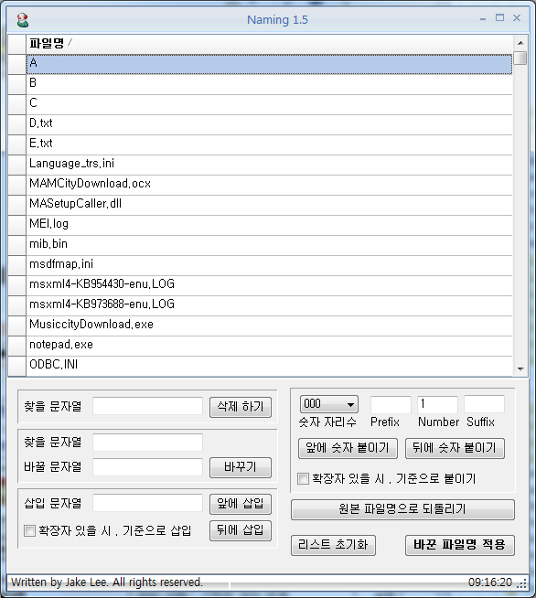
Task: Maximize the Naming 1.5 window
Action: 499,18
